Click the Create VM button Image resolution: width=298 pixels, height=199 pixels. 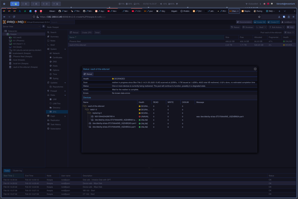point(261,22)
